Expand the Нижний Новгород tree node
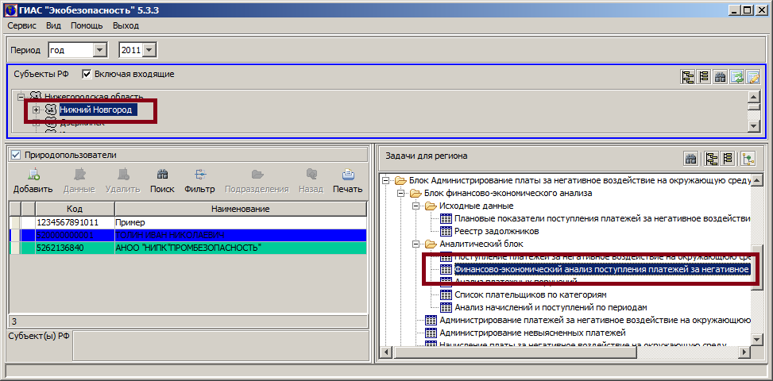The width and height of the screenshot is (773, 381). coord(36,110)
